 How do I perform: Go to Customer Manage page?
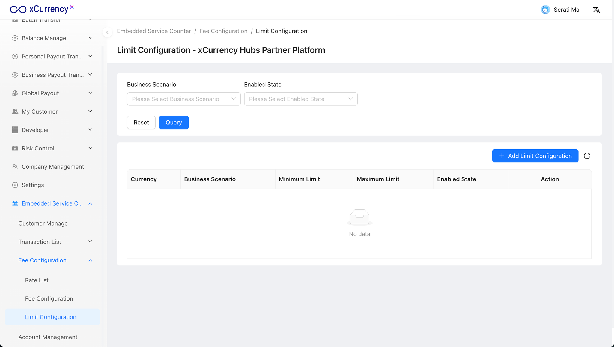click(43, 223)
